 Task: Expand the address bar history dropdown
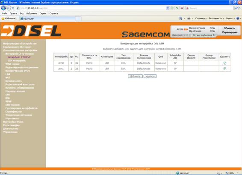168,8
